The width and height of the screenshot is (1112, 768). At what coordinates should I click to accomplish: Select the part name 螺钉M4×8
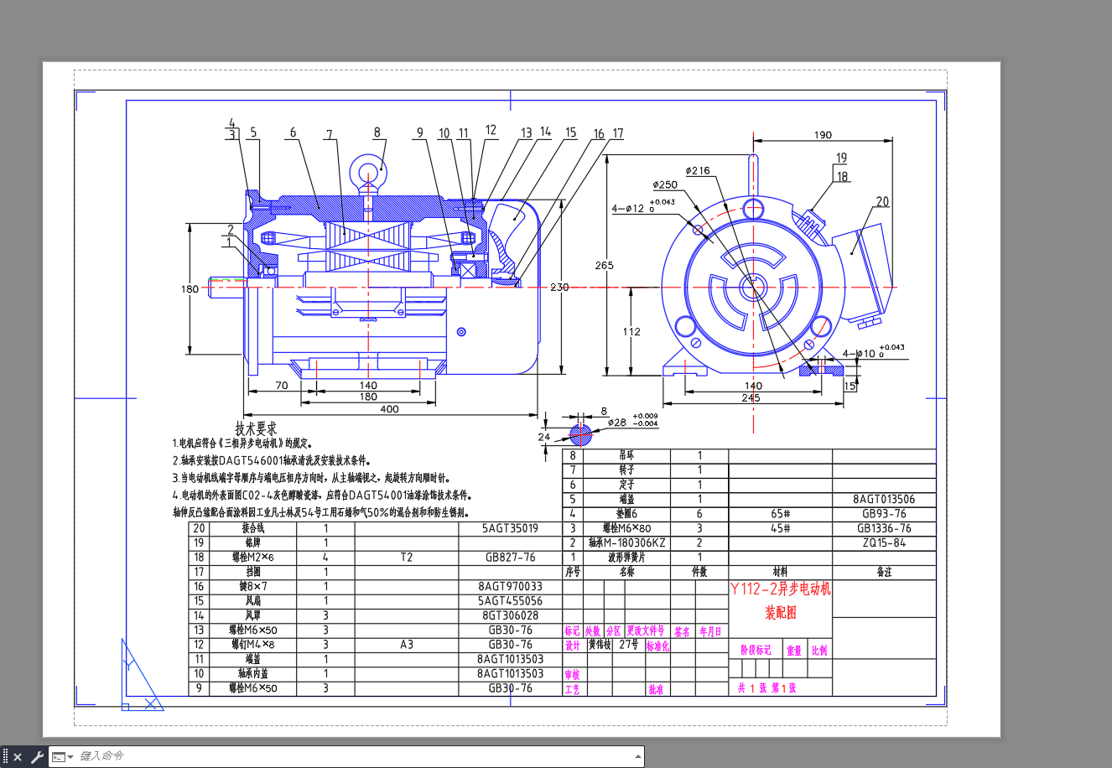[253, 645]
